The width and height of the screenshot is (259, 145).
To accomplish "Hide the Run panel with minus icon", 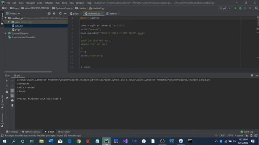I will tap(257, 75).
